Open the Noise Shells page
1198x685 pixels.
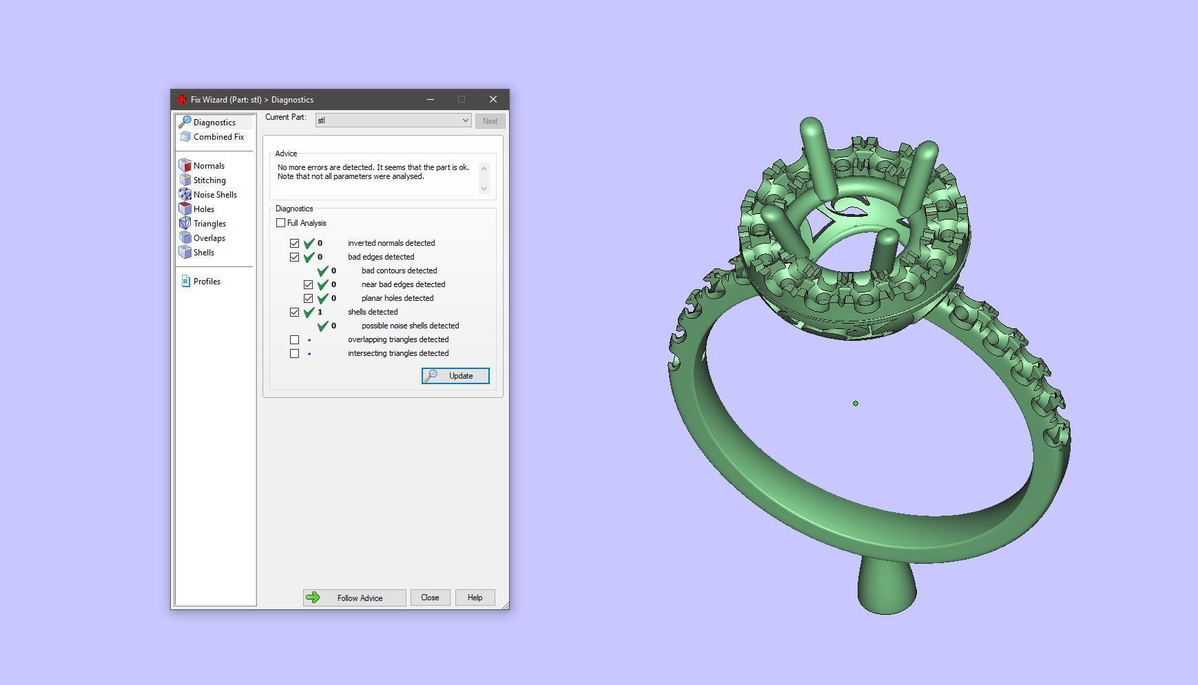coord(215,195)
